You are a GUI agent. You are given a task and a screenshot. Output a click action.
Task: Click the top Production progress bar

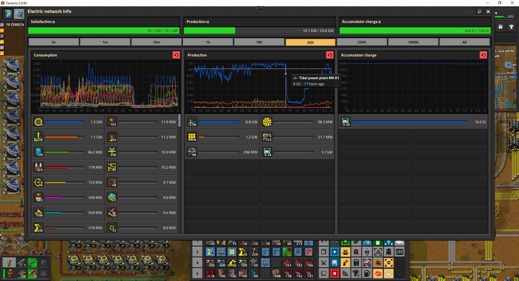click(x=259, y=31)
